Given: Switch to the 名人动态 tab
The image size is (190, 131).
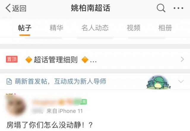Looking at the screenshot, I should coord(95,28).
